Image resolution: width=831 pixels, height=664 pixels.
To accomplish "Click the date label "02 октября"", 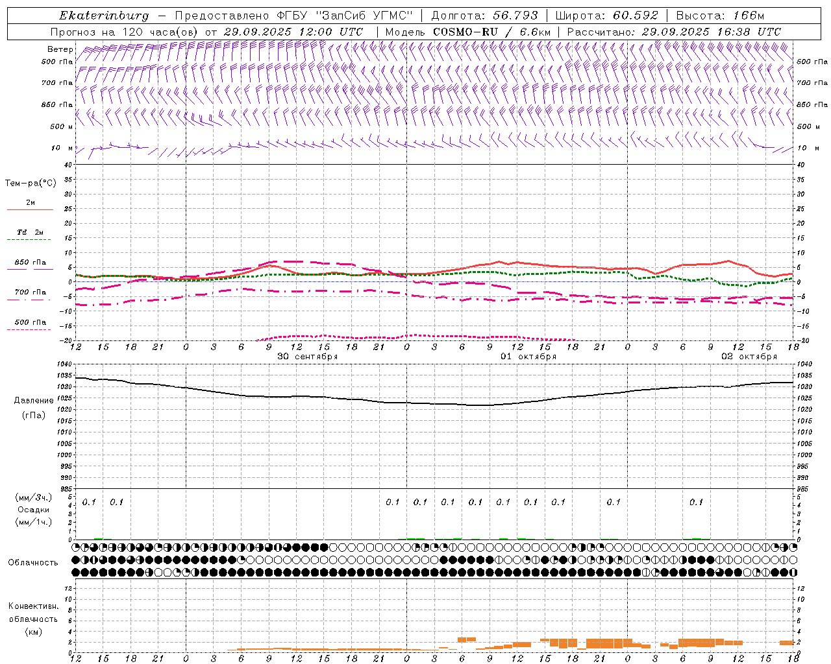I will pos(749,357).
